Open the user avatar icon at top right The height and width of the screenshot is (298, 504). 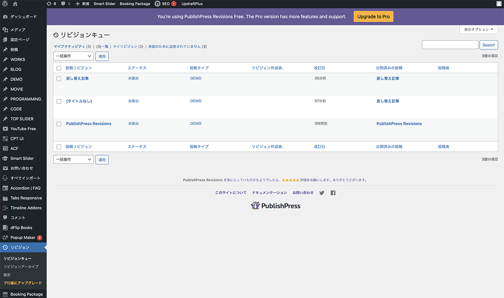(499, 4)
